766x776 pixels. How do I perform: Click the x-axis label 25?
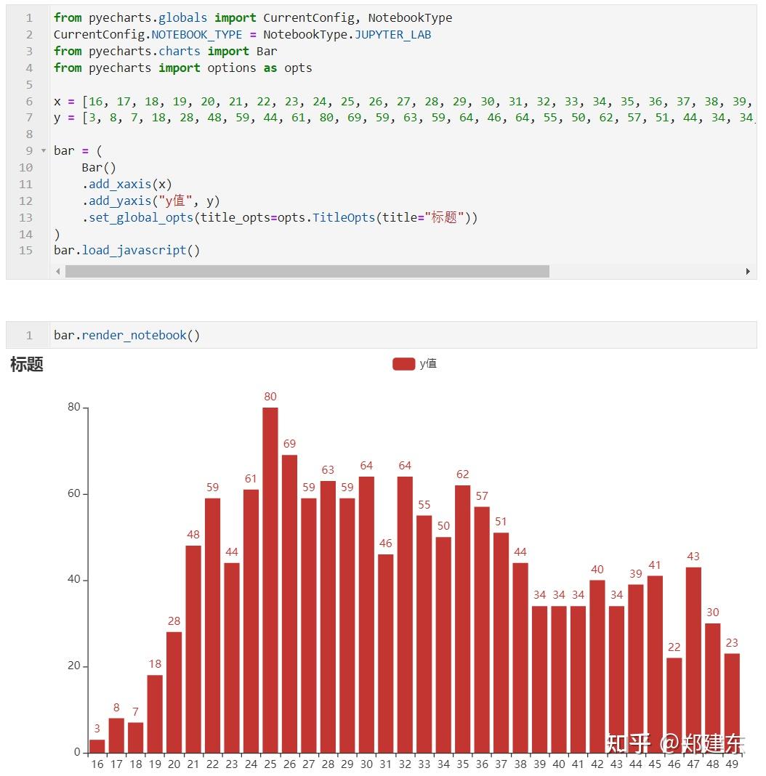click(x=270, y=764)
